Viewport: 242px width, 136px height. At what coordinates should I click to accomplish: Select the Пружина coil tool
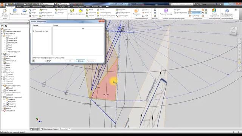34,16
